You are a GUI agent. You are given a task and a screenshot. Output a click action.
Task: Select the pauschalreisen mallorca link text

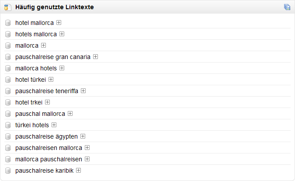(49, 148)
